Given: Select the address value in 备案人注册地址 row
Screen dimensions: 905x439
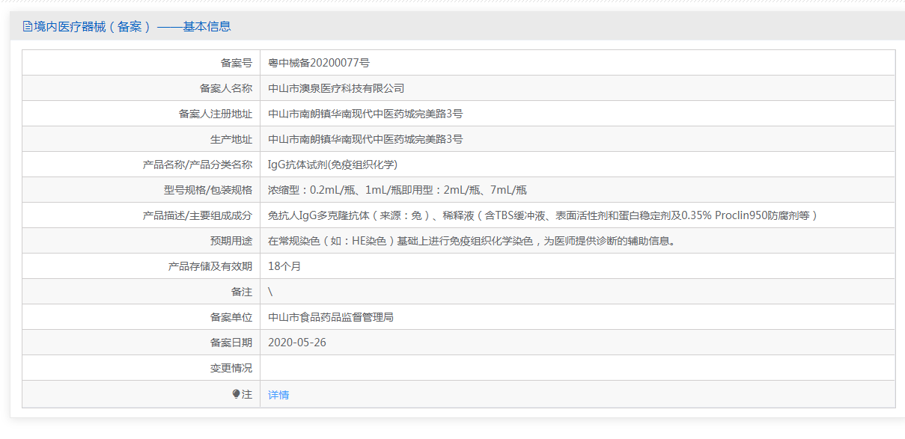Looking at the screenshot, I should [x=365, y=114].
